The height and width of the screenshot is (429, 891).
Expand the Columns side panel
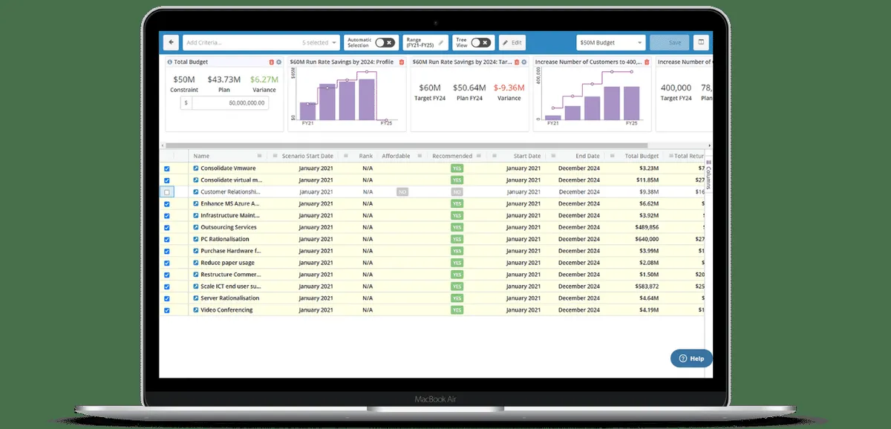708,176
